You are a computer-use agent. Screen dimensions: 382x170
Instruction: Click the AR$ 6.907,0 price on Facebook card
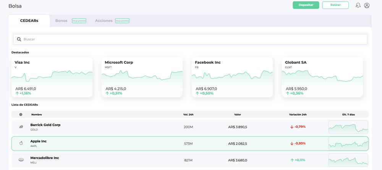click(206, 89)
